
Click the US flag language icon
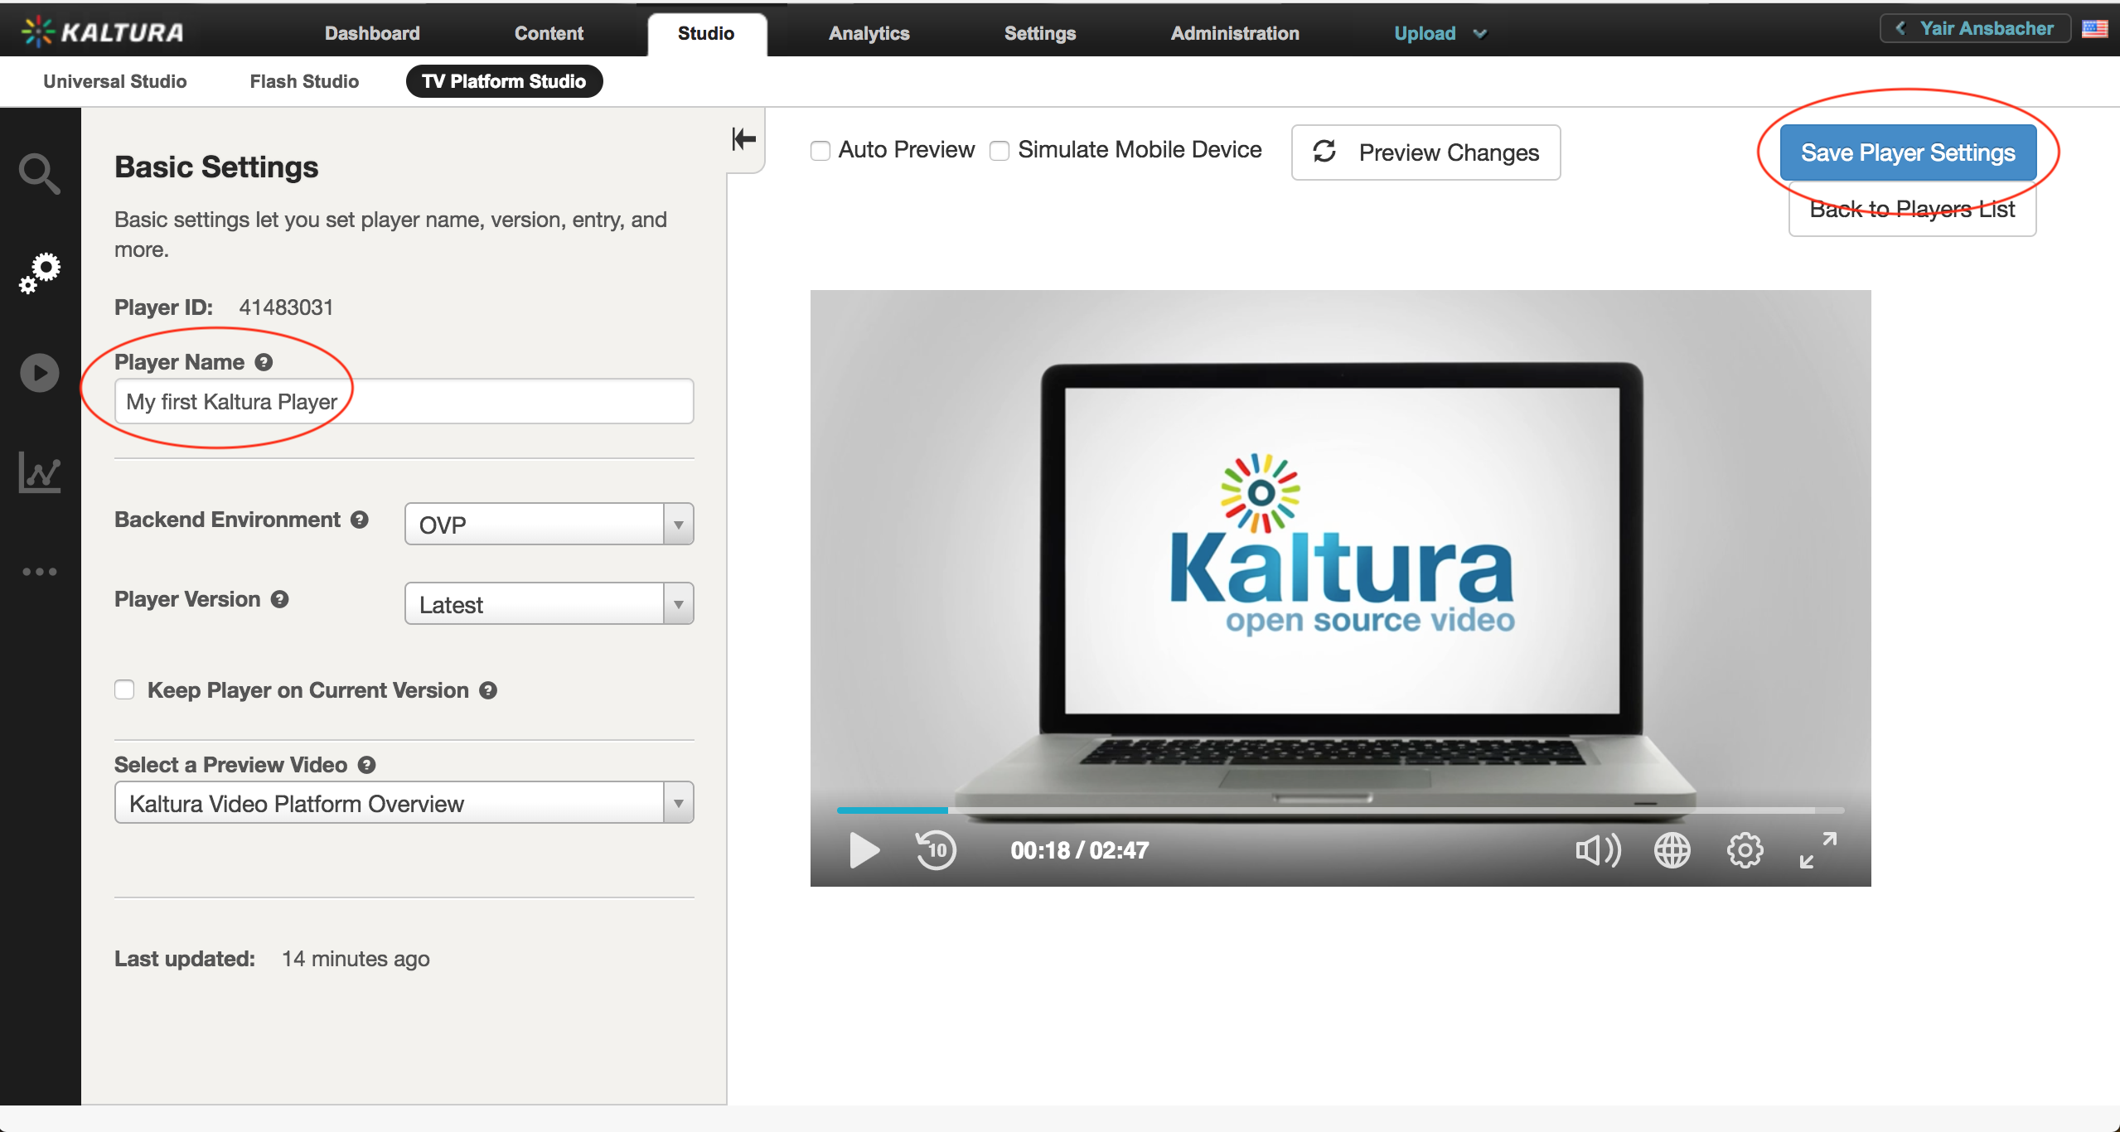[x=2094, y=29]
